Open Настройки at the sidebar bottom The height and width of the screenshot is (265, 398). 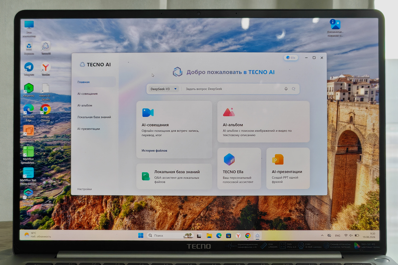point(85,189)
